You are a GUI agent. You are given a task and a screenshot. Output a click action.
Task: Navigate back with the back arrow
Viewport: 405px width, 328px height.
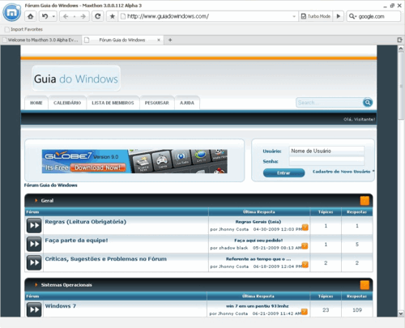(x=66, y=16)
